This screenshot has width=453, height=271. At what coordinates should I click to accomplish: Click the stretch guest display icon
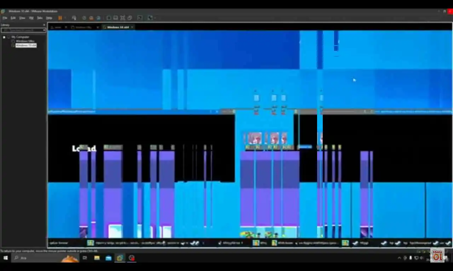(150, 18)
